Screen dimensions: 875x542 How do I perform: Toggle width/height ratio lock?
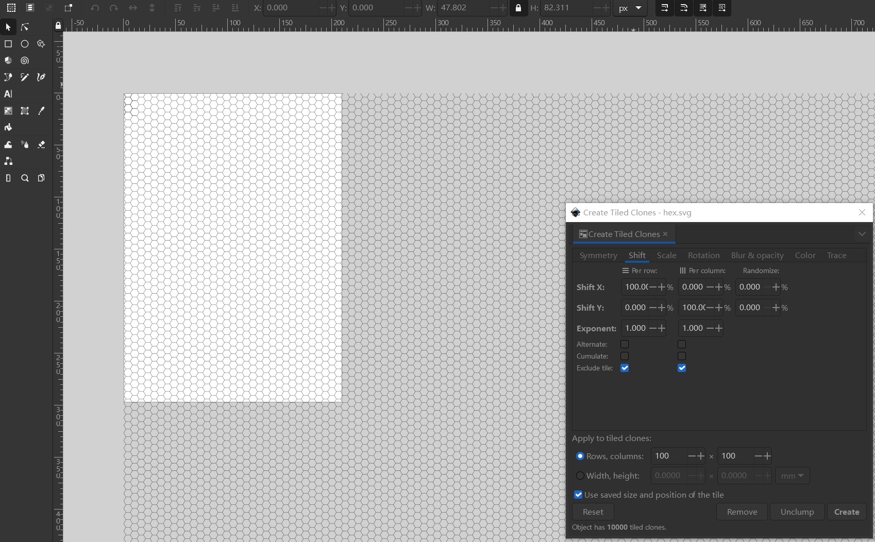click(x=518, y=8)
